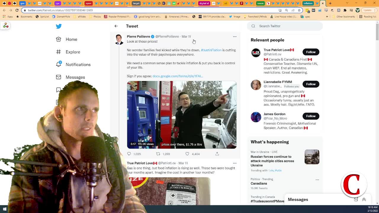
Task: Click the Chrome Update button
Action: point(369,10)
